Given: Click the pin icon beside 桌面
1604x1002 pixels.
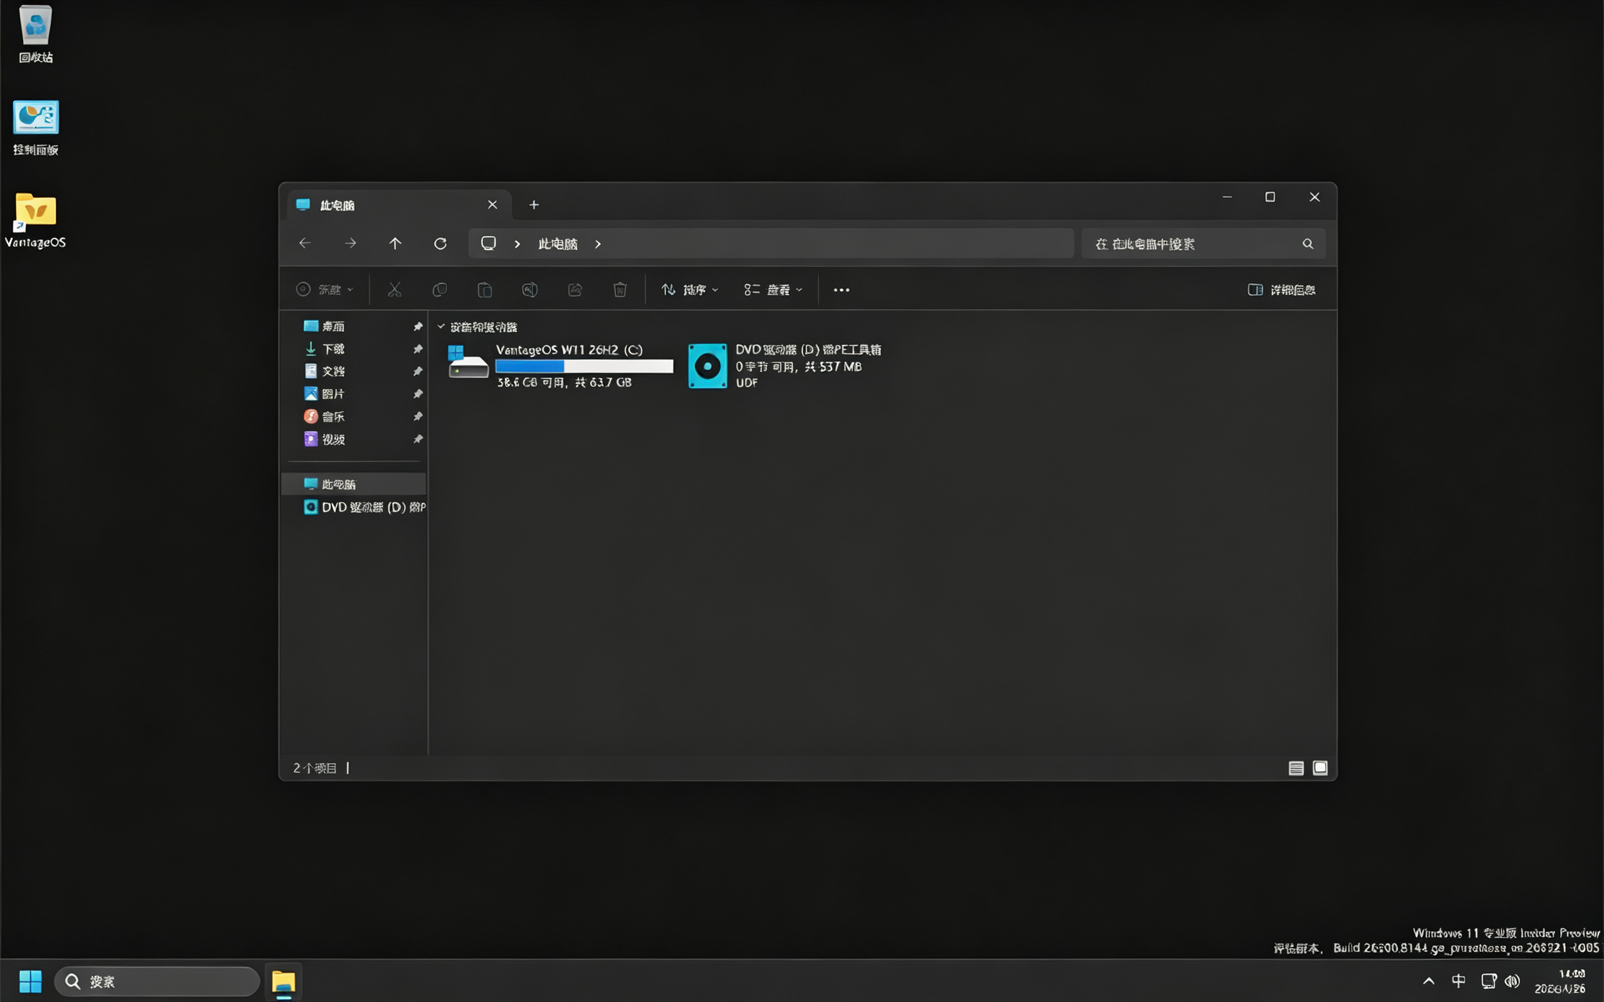Looking at the screenshot, I should coord(417,326).
